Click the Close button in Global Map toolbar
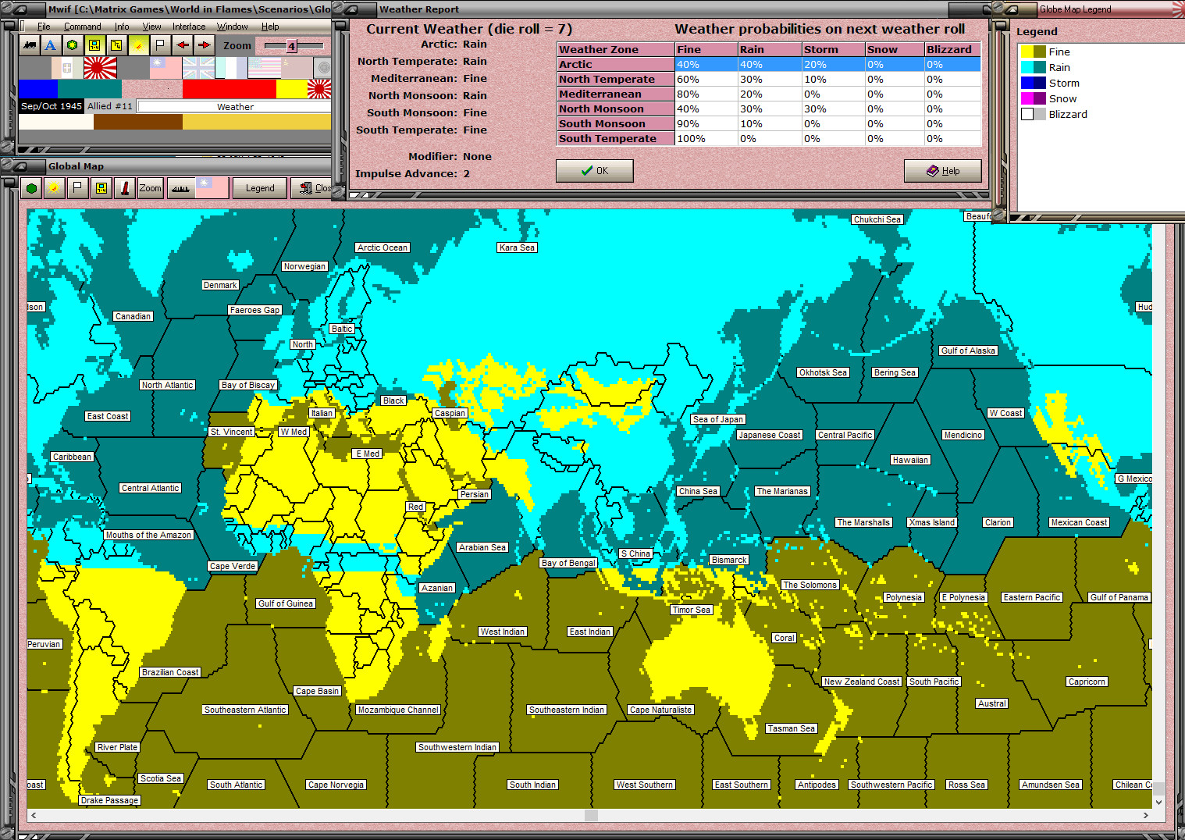 pyautogui.click(x=312, y=188)
